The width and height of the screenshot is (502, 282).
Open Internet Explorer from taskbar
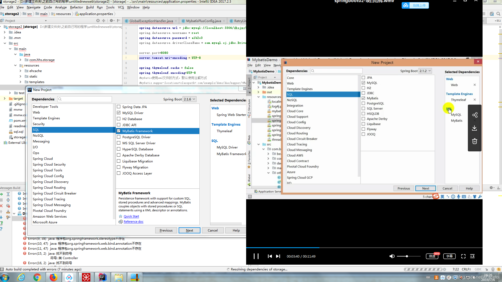point(21,277)
